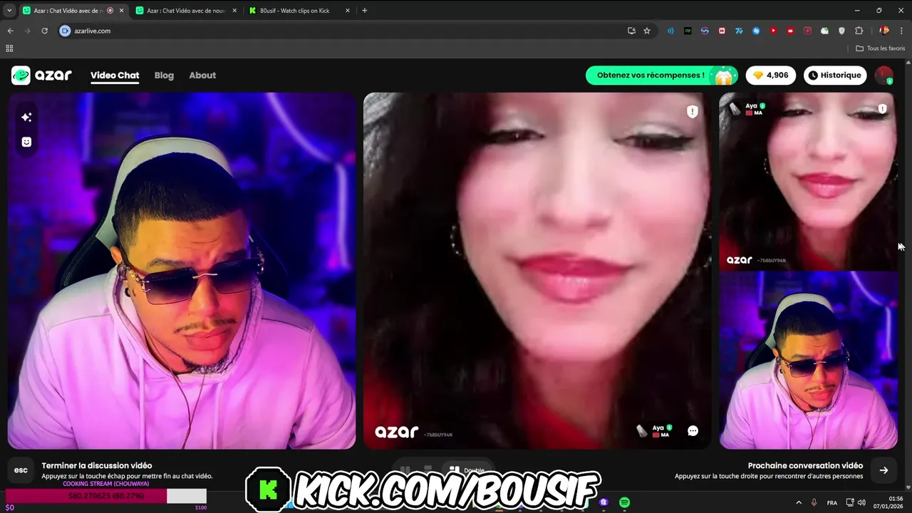
Task: Switch to B0usif Kick clips tab
Action: coord(299,11)
